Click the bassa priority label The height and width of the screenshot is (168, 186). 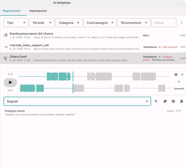170,111
